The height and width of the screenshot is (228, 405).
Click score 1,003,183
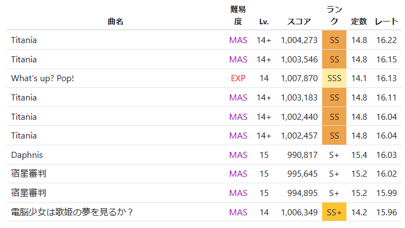[x=299, y=98]
